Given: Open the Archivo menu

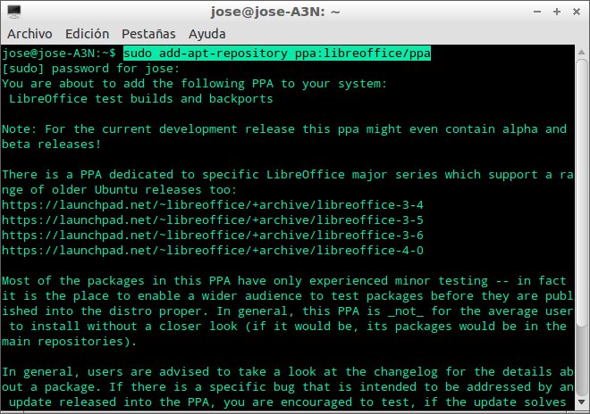Looking at the screenshot, I should (29, 34).
